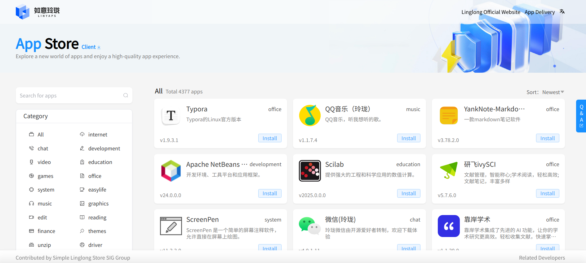This screenshot has height=263, width=586.
Task: Open the ScreenPen app icon
Action: pos(171,226)
